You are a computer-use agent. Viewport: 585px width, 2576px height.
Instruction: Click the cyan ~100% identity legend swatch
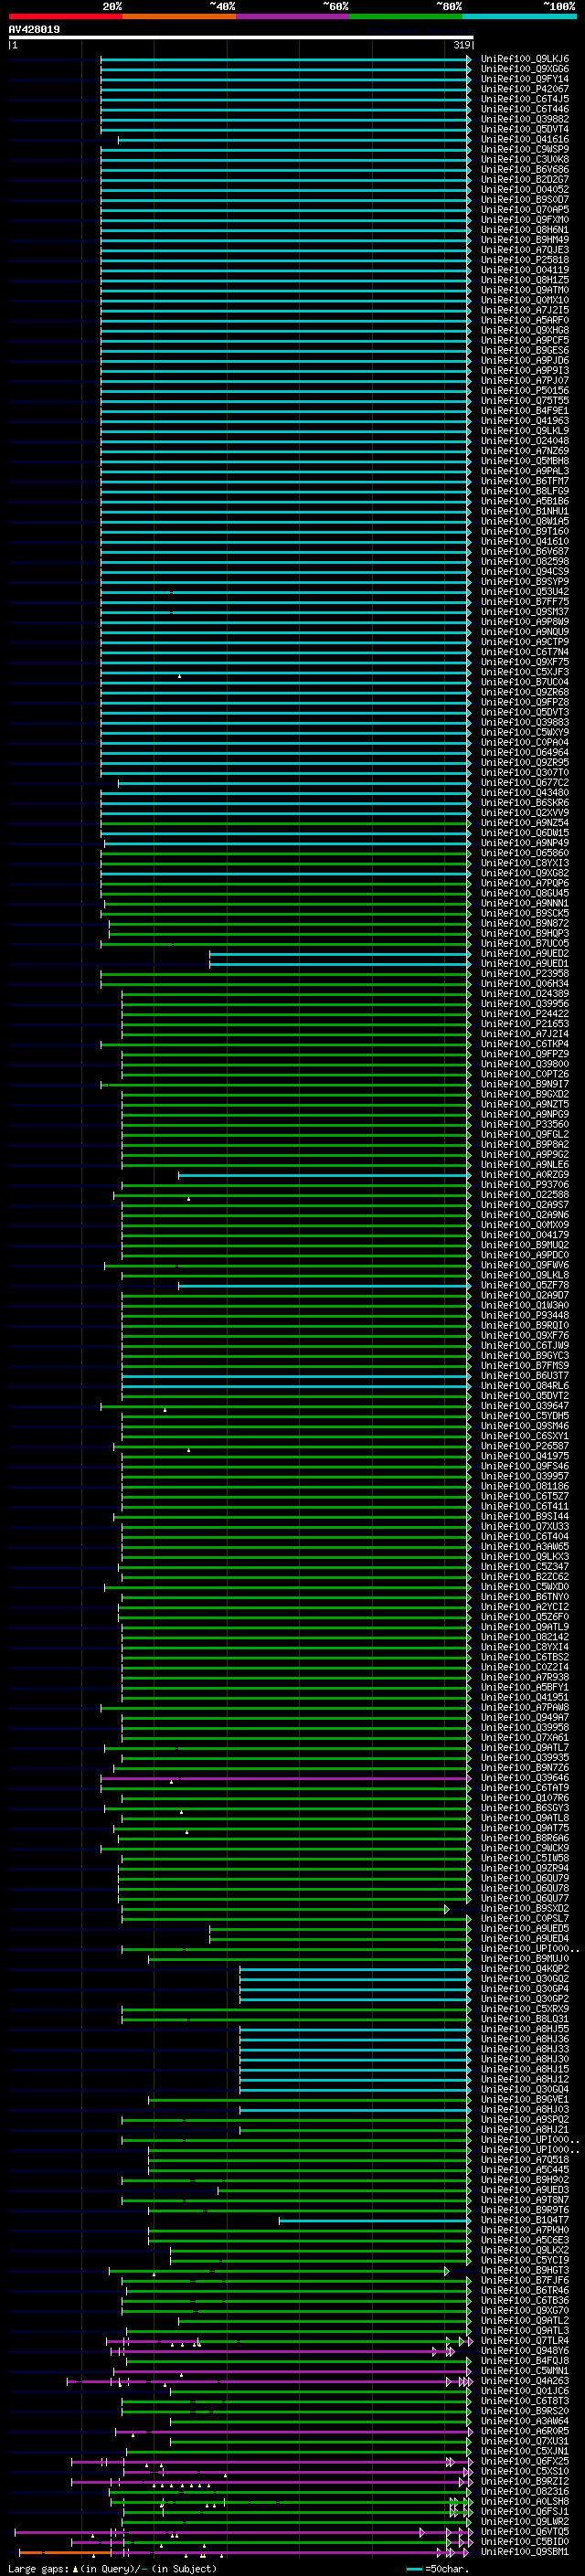[x=520, y=17]
